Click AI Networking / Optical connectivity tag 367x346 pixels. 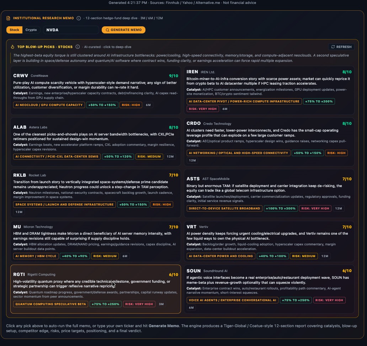(238, 153)
